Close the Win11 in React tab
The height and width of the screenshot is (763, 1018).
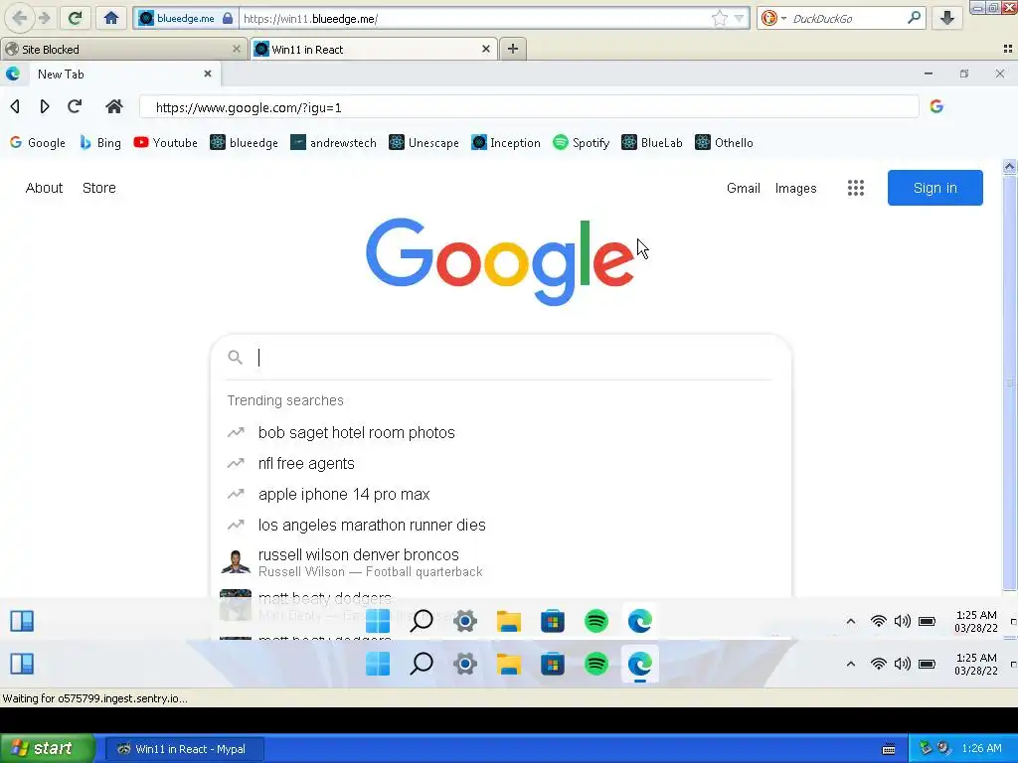point(485,49)
